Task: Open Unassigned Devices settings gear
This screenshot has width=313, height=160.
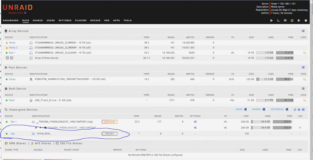Action: 299,110
